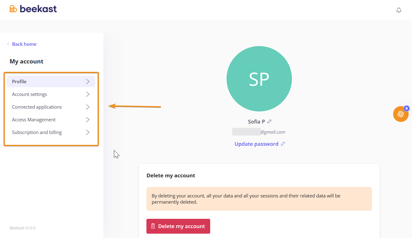Open Connected applications section
The width and height of the screenshot is (412, 238).
(37, 107)
